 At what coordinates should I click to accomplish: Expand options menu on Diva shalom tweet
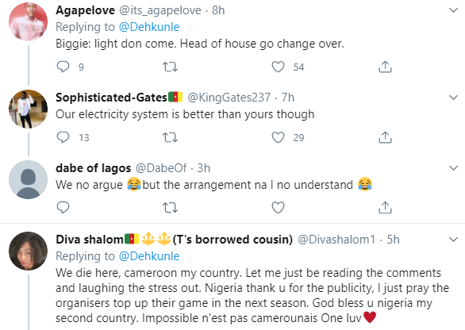pyautogui.click(x=453, y=240)
